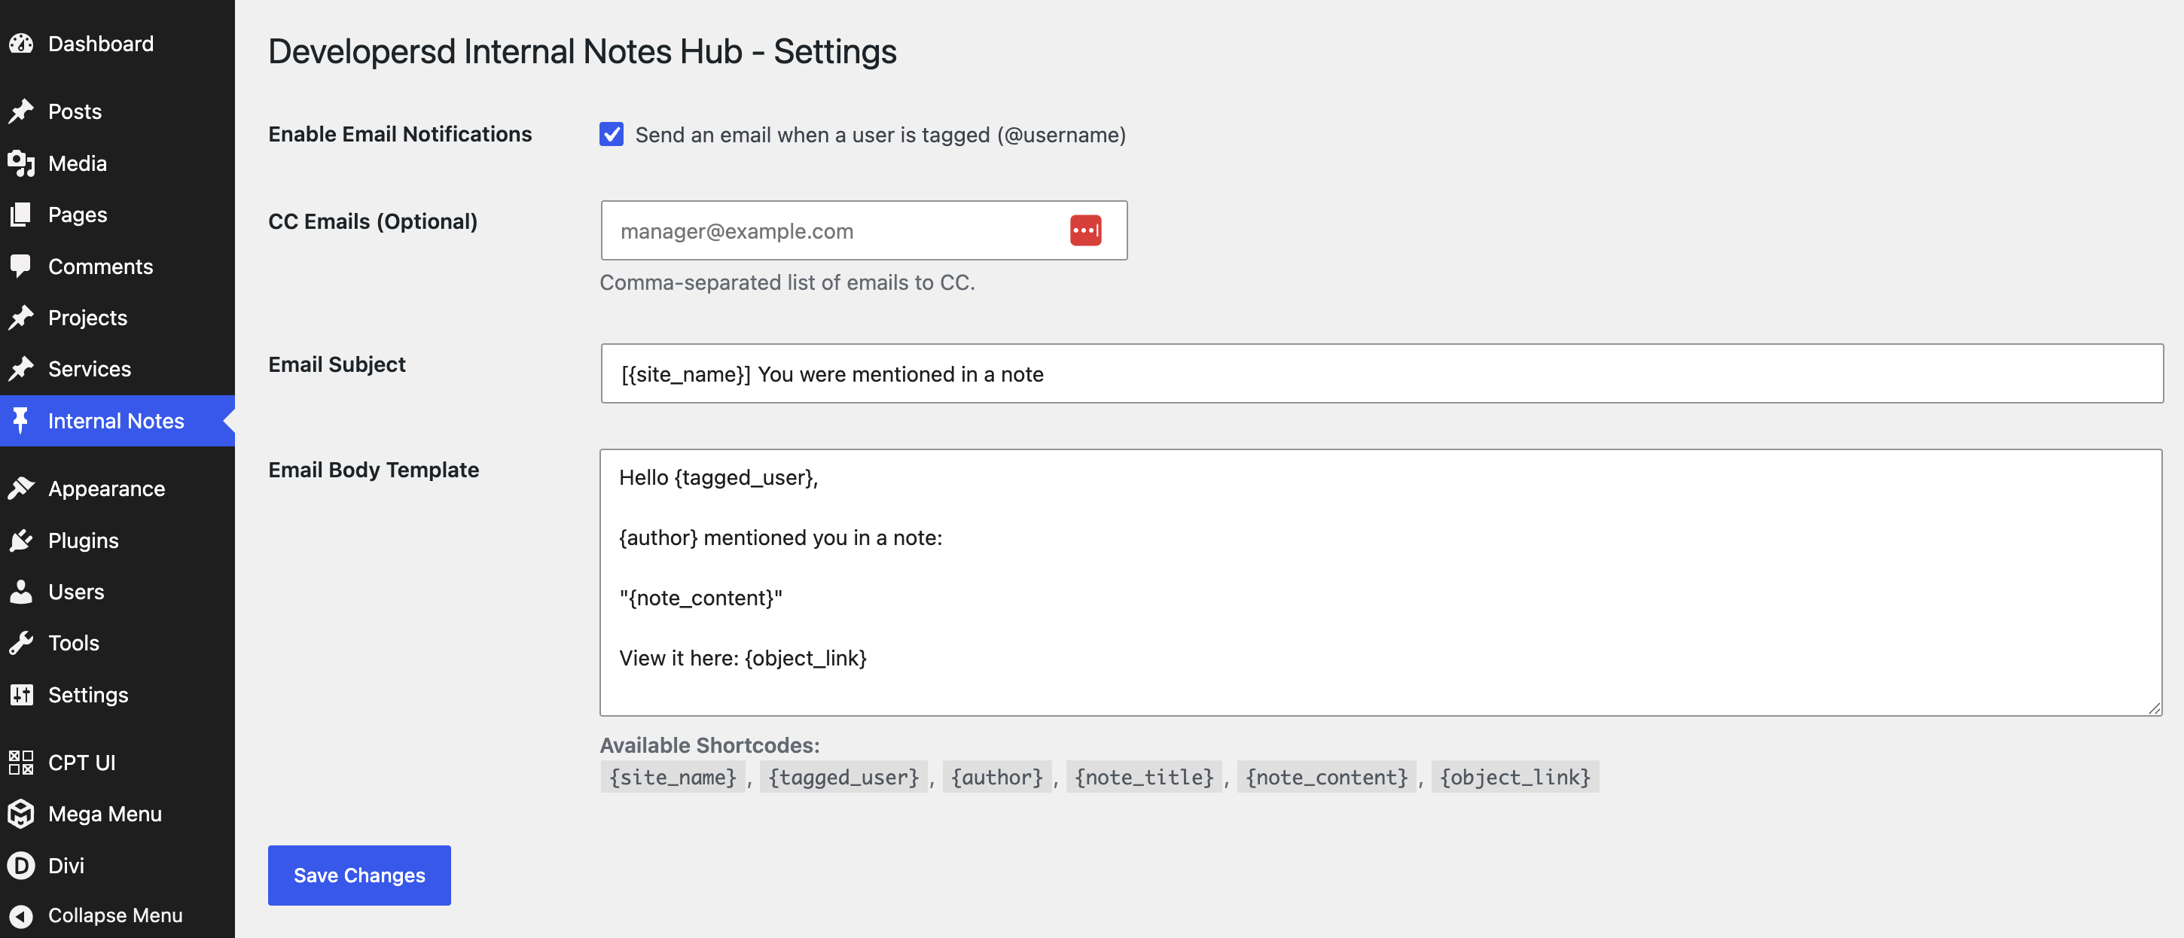
Task: Open the Tools menu item
Action: coord(117,643)
